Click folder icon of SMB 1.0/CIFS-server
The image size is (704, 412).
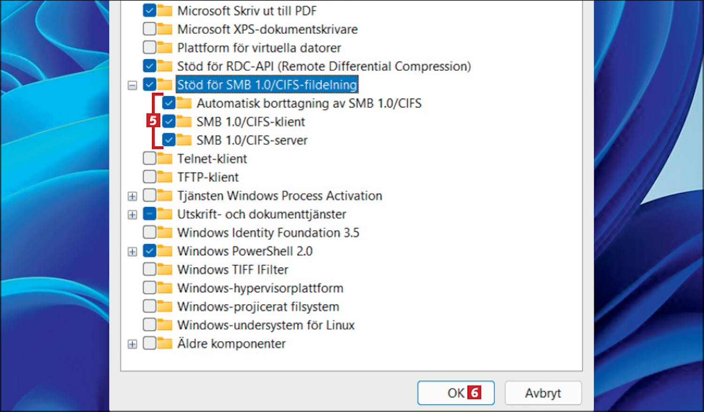(x=184, y=140)
